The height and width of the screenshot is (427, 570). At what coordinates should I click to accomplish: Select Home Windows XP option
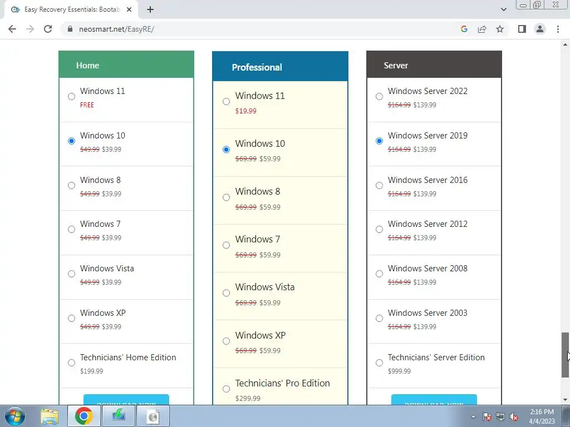(x=71, y=319)
